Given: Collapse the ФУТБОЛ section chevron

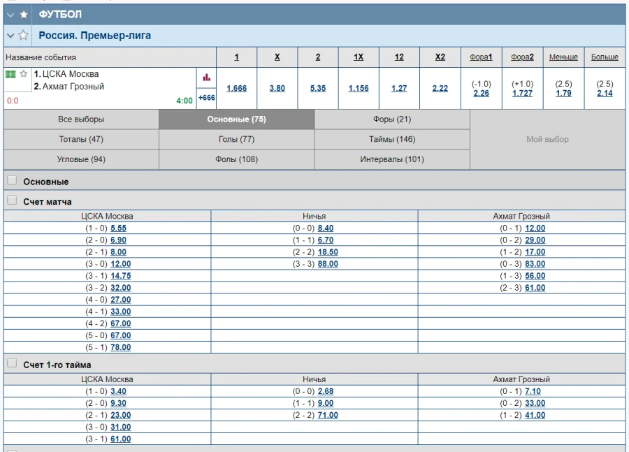Looking at the screenshot, I should click(x=10, y=14).
